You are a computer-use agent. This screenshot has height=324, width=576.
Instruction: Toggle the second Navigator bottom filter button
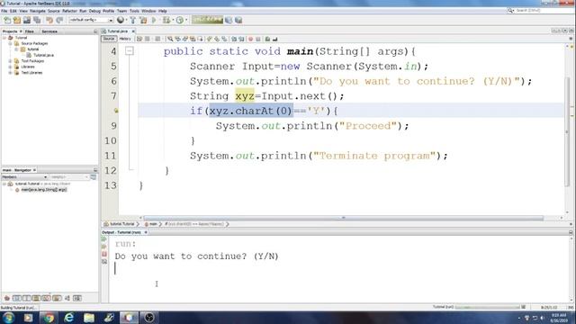pos(16,298)
